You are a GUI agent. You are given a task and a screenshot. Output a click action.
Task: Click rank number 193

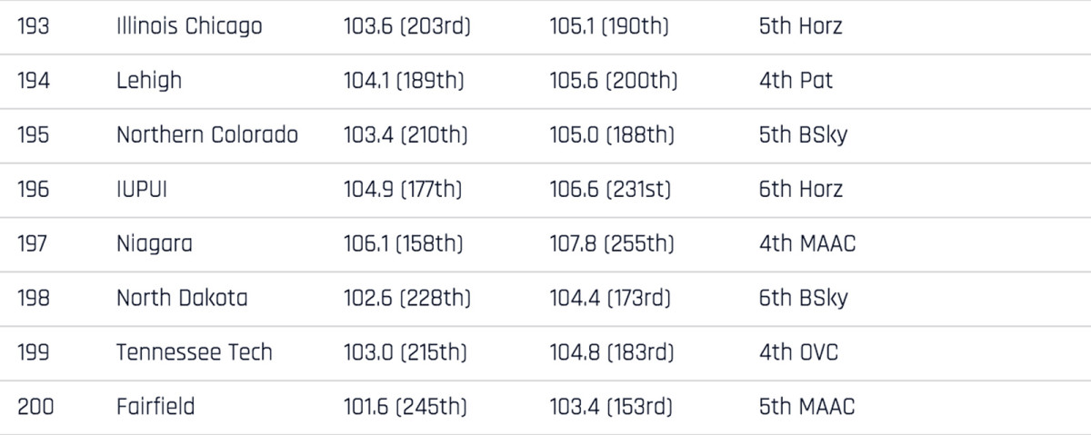pos(33,26)
